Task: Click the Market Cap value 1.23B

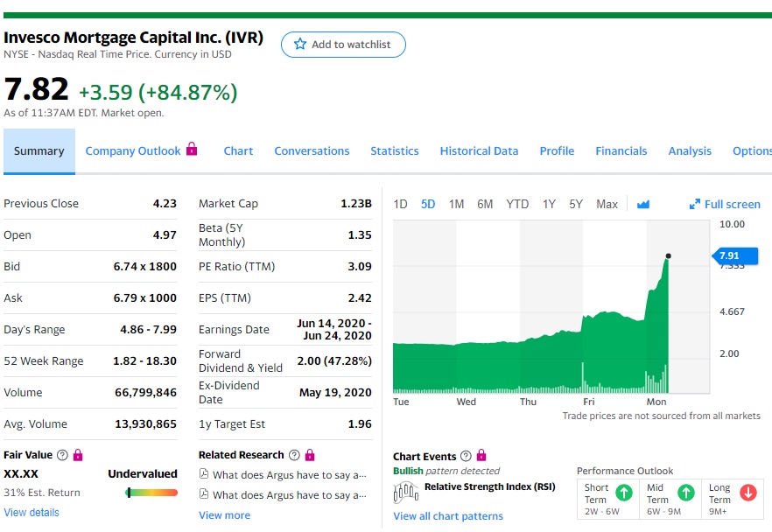Action: pyautogui.click(x=356, y=203)
